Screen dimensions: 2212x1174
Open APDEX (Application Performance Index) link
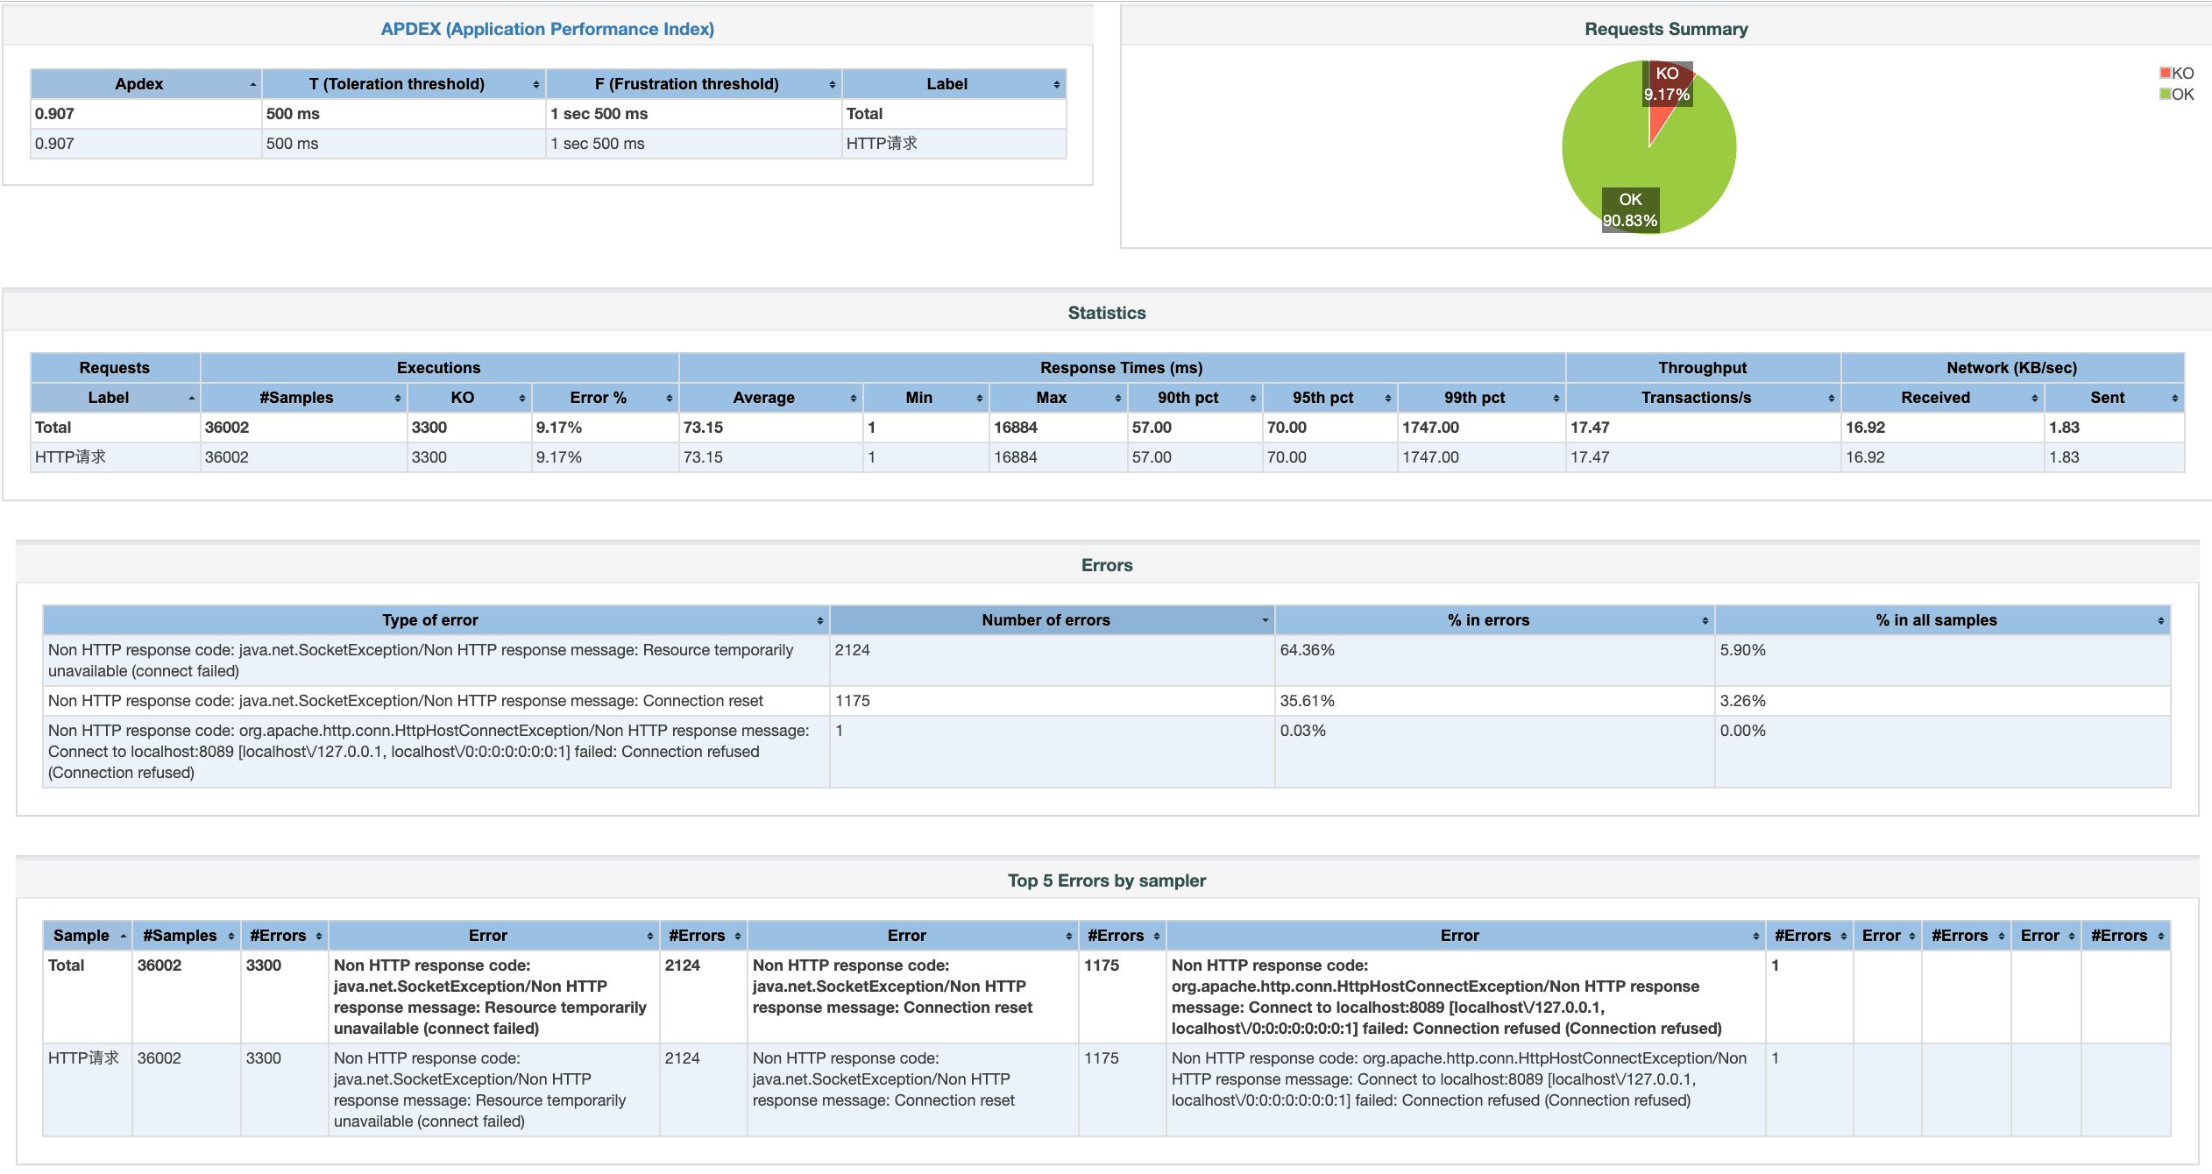(547, 29)
